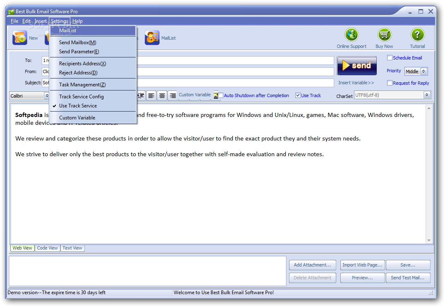445x307 pixels.
Task: Click the Preview... button
Action: click(362, 278)
